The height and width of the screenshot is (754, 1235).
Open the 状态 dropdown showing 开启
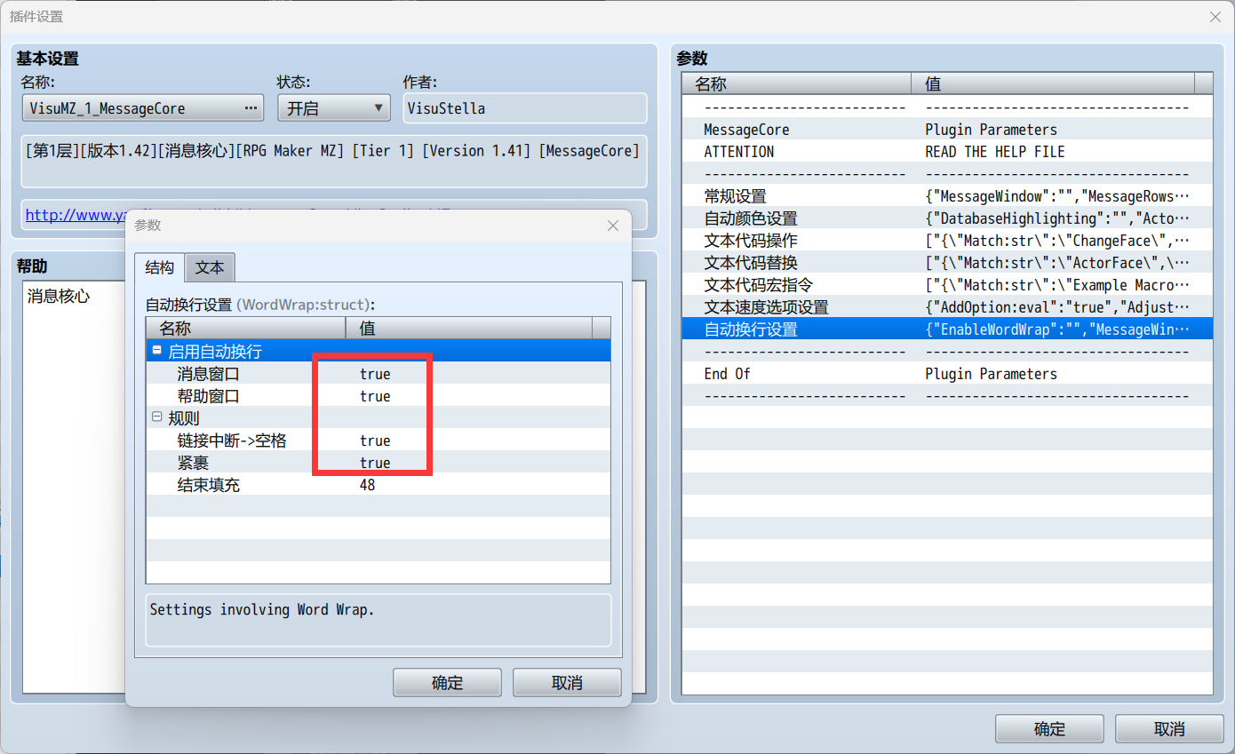pos(334,108)
